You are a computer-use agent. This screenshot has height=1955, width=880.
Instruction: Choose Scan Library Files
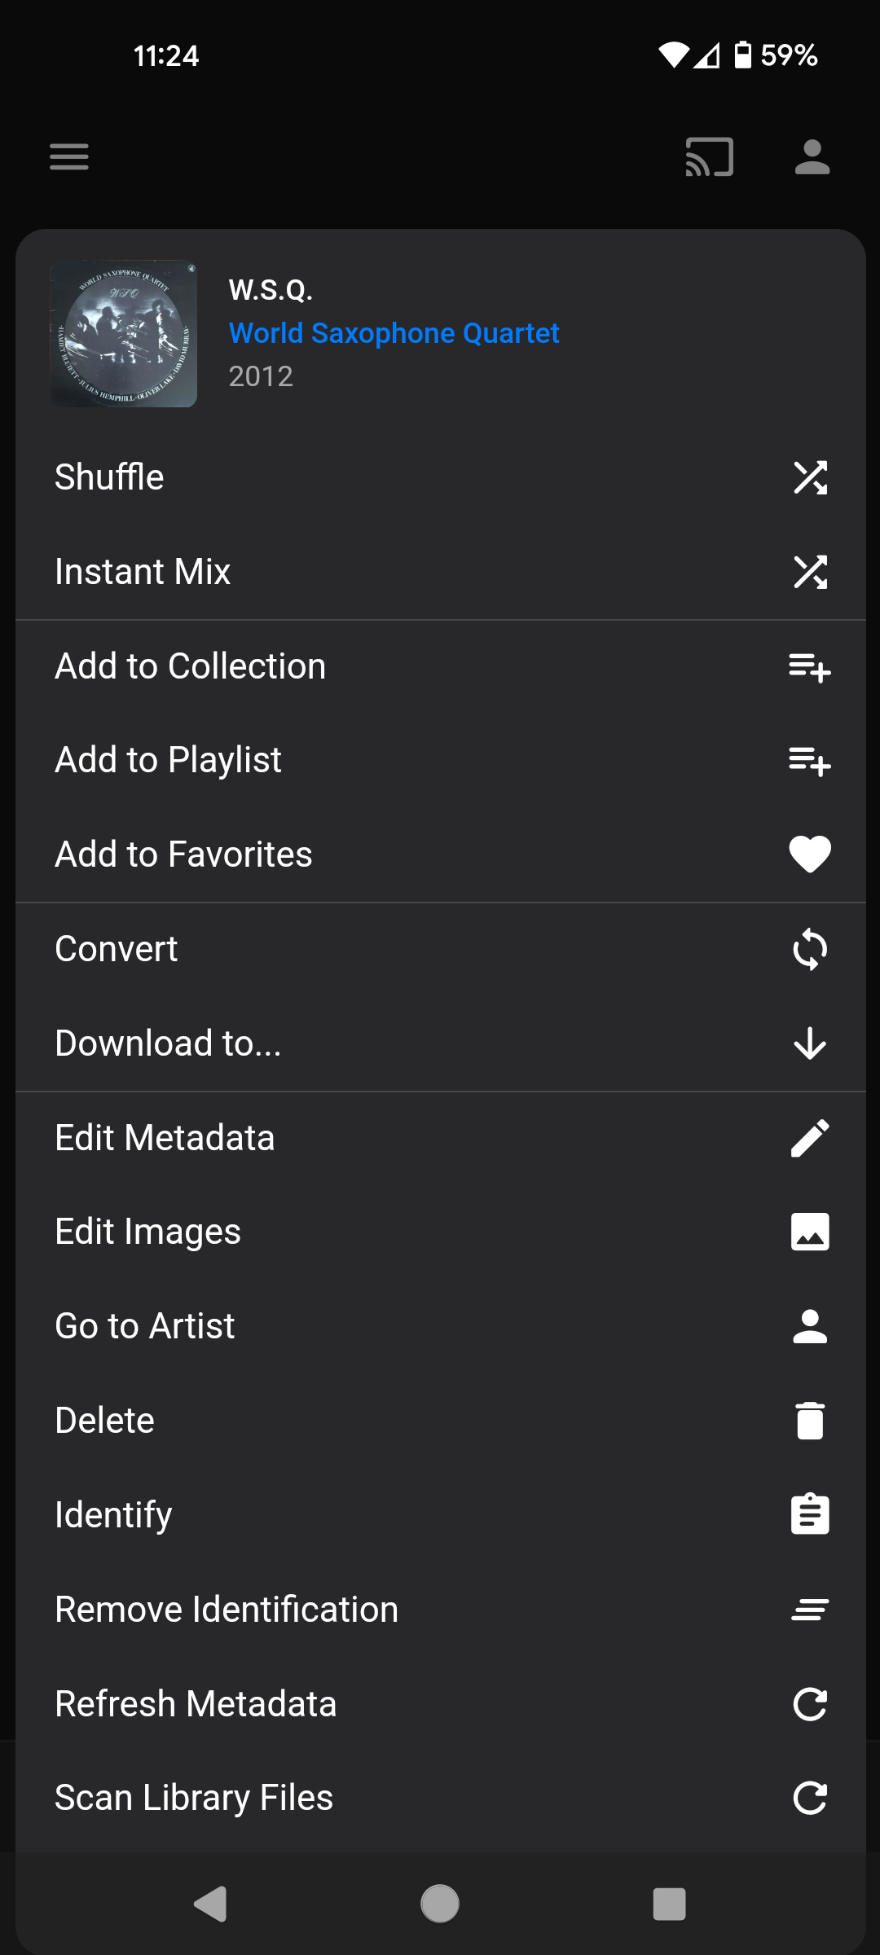coord(194,1798)
